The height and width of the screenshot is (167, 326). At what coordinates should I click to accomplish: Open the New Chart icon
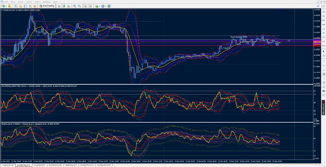pyautogui.click(x=3, y=6)
